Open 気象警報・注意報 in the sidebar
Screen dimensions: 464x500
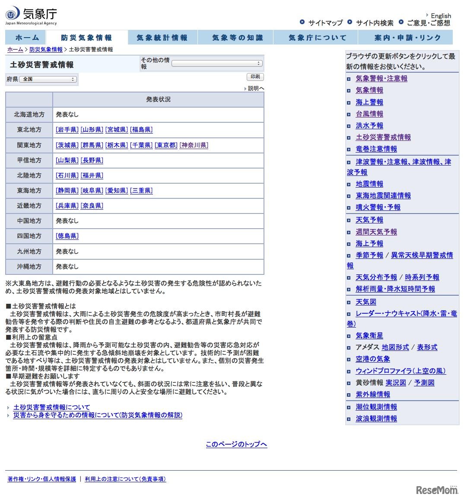[x=382, y=79]
